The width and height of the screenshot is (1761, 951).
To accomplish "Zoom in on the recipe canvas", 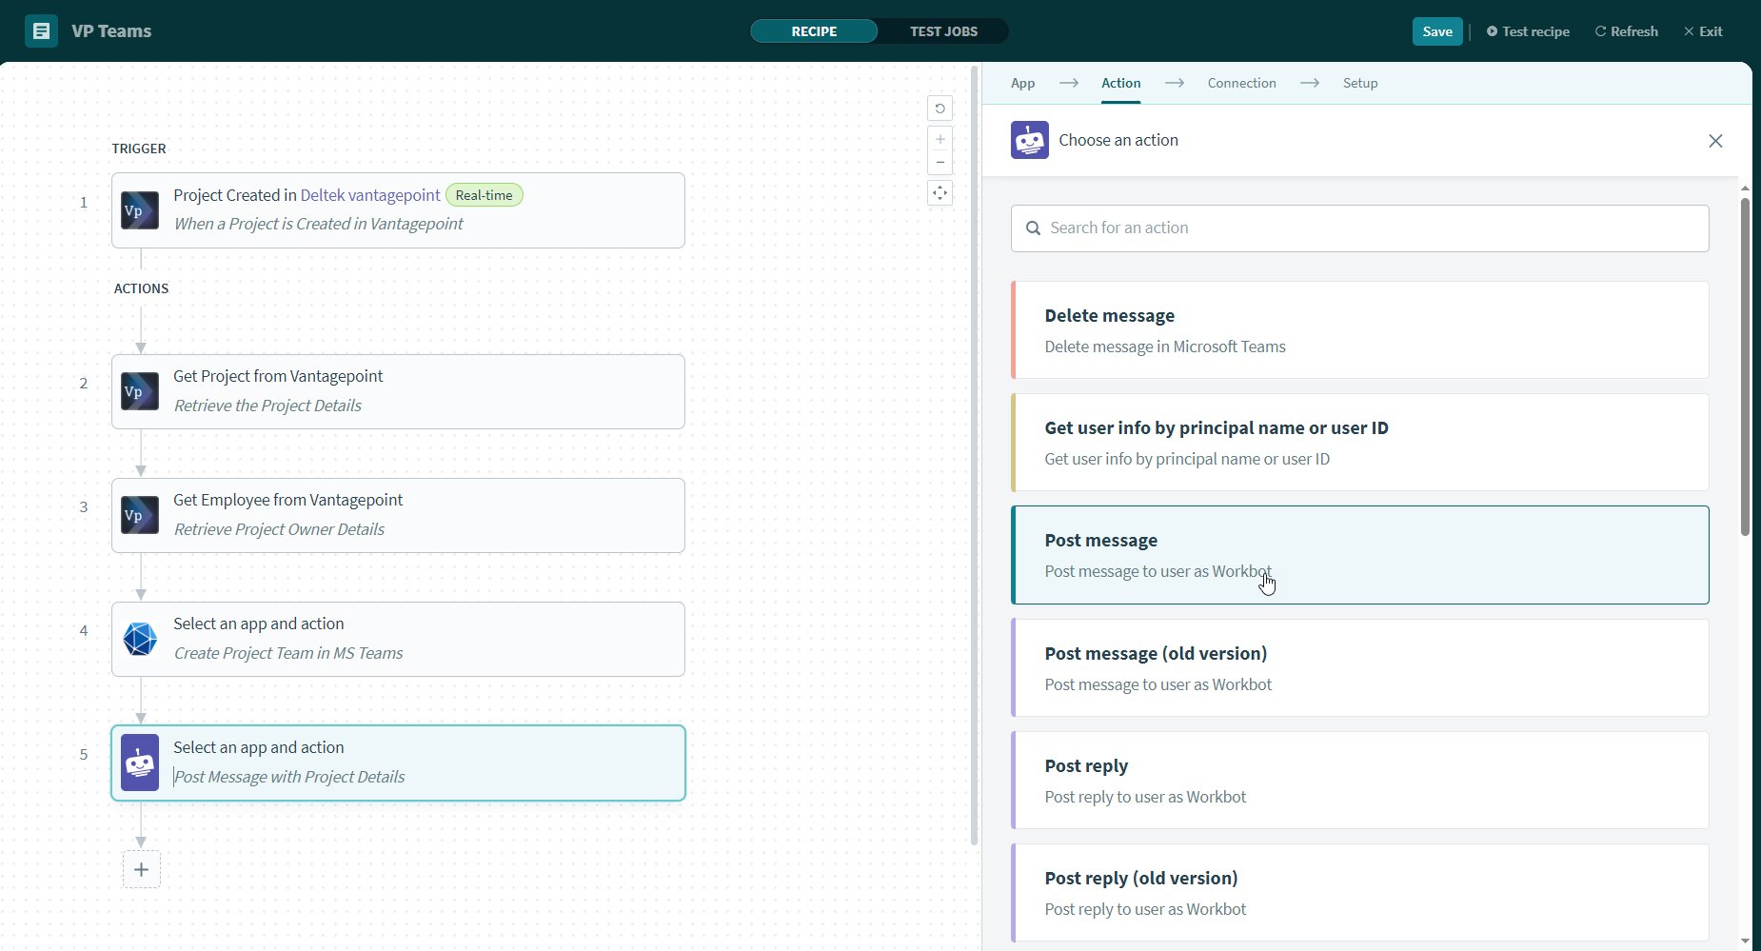I will (940, 139).
